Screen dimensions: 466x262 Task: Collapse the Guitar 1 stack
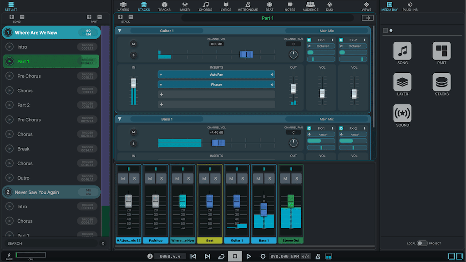pos(120,30)
